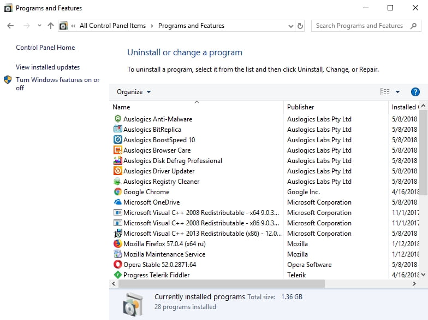Sort by the Name column header
Viewport: 428px width, 320px height.
[x=197, y=107]
